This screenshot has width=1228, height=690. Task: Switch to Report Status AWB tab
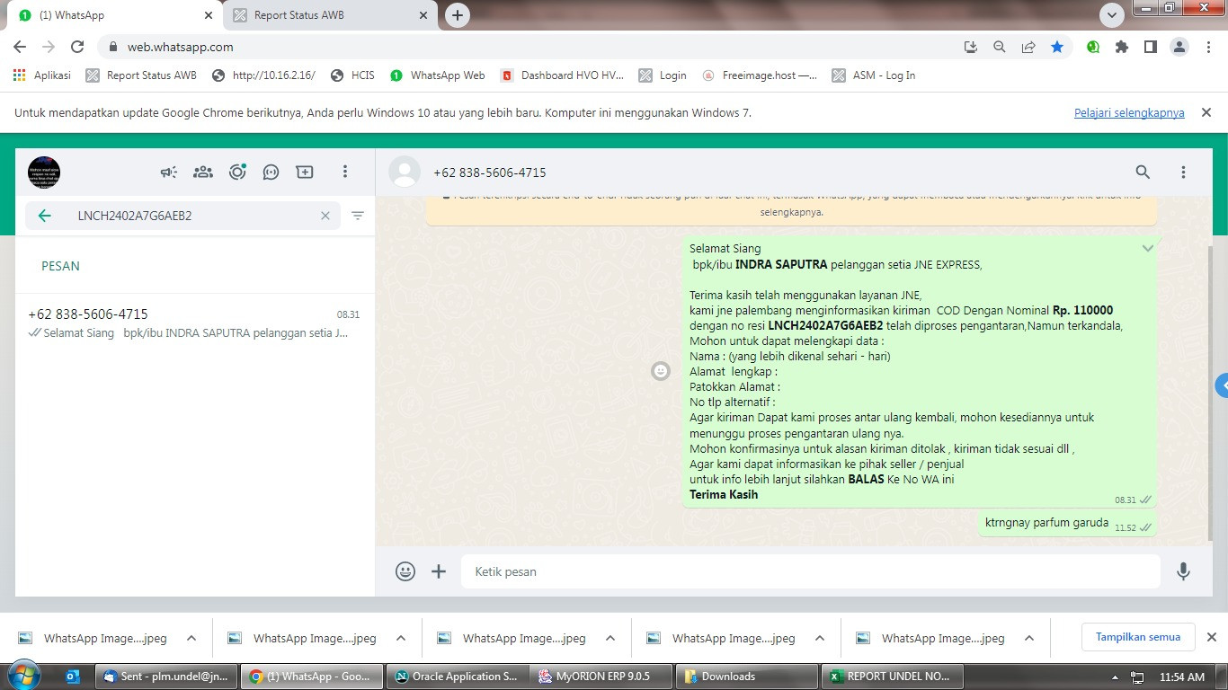[329, 15]
